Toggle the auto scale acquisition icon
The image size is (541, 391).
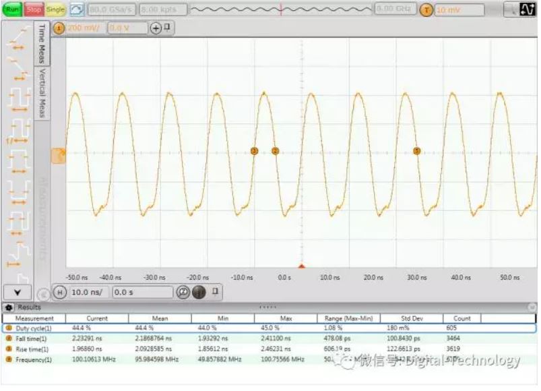(x=77, y=10)
